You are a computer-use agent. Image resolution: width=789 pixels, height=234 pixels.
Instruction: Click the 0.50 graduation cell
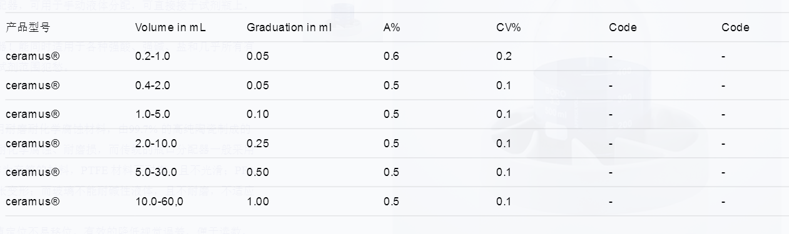point(257,172)
